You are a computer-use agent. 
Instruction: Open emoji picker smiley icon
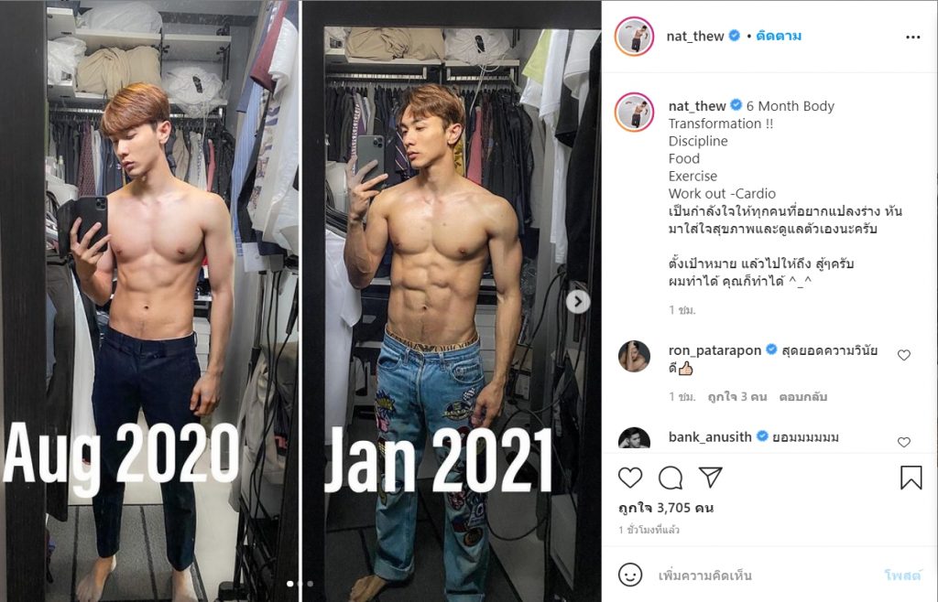[630, 575]
